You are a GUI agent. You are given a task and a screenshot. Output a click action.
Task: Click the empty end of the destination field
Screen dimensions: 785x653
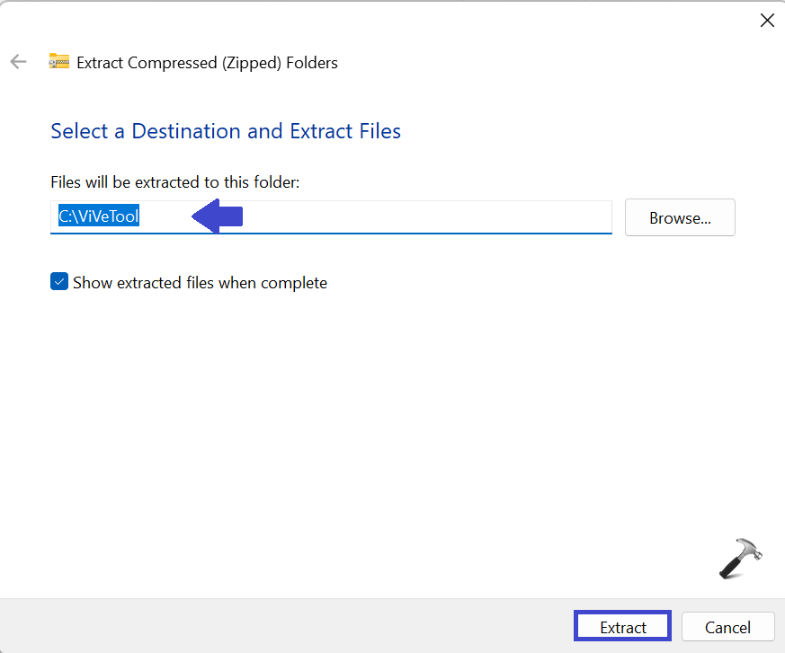click(x=450, y=216)
